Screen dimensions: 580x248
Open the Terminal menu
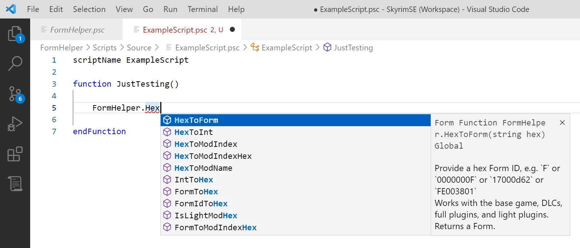(x=202, y=9)
